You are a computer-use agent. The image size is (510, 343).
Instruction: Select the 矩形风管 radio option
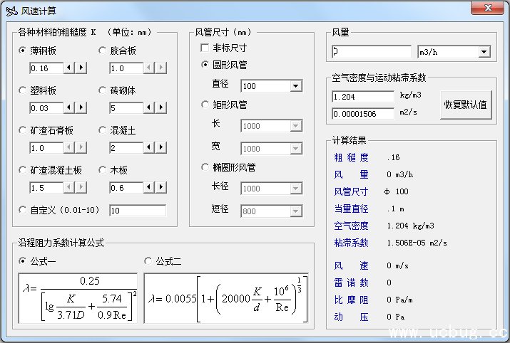205,105
